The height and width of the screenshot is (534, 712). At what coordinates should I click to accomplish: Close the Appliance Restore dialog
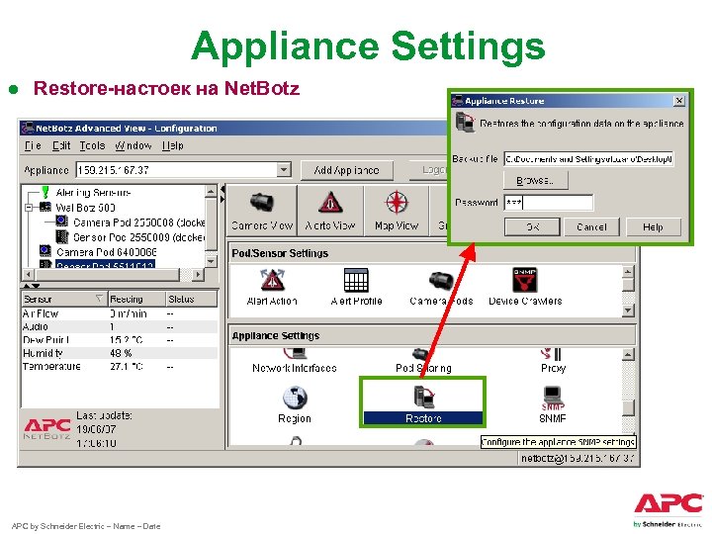[x=678, y=100]
